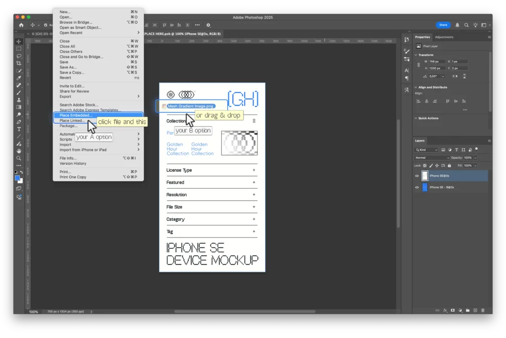Select the Lasso tool
Viewport: 506px width, 338px height.
(x=19, y=56)
